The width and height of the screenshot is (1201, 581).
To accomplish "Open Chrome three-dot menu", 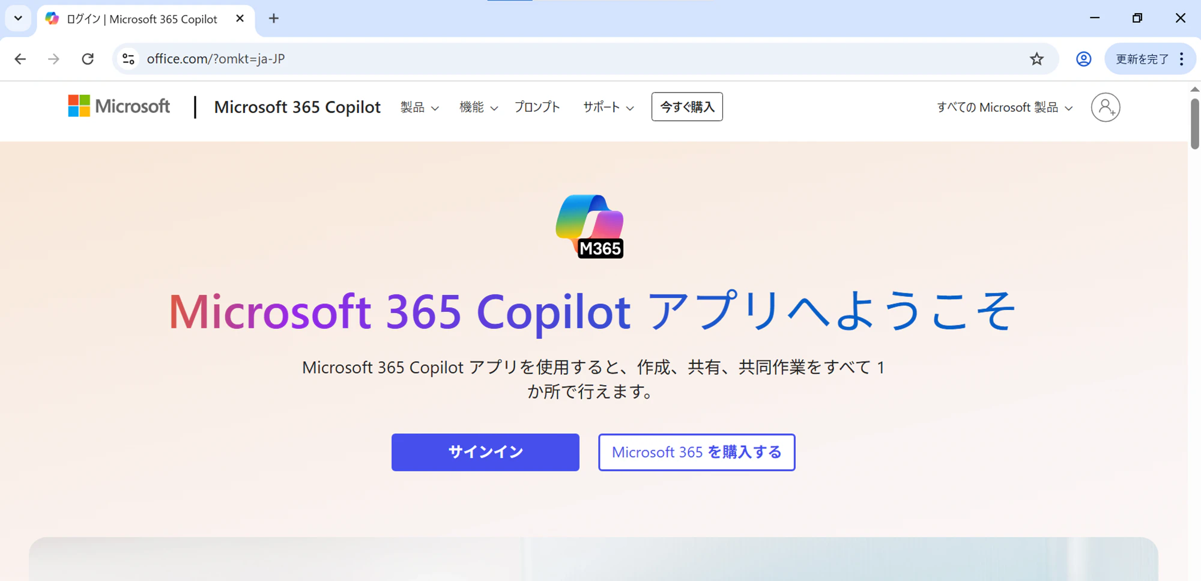I will (1181, 59).
